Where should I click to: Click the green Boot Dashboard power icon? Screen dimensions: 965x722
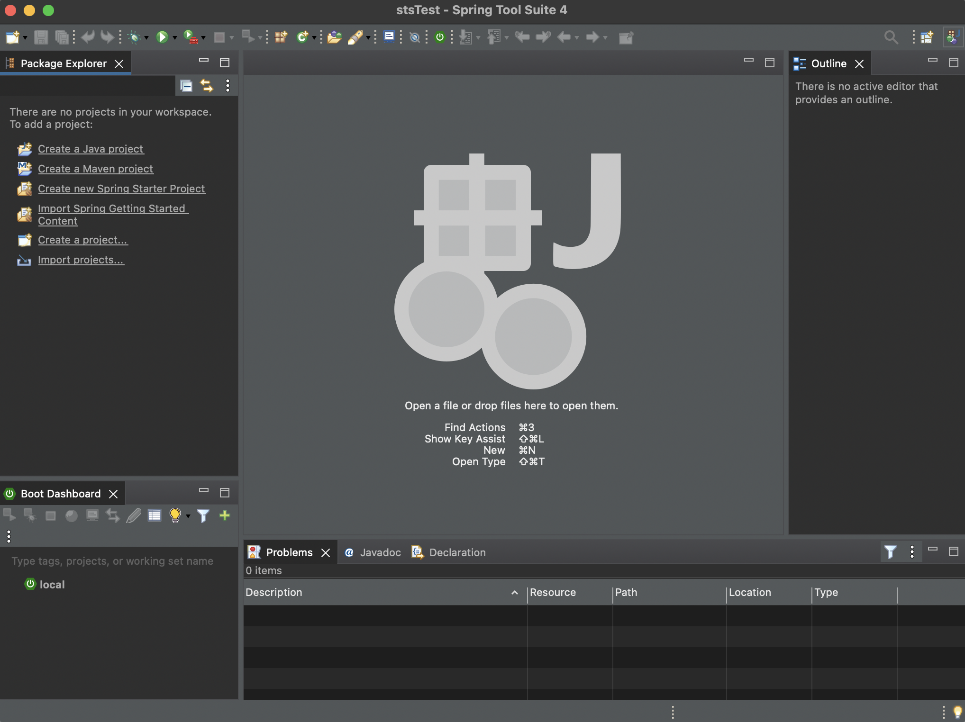[440, 37]
